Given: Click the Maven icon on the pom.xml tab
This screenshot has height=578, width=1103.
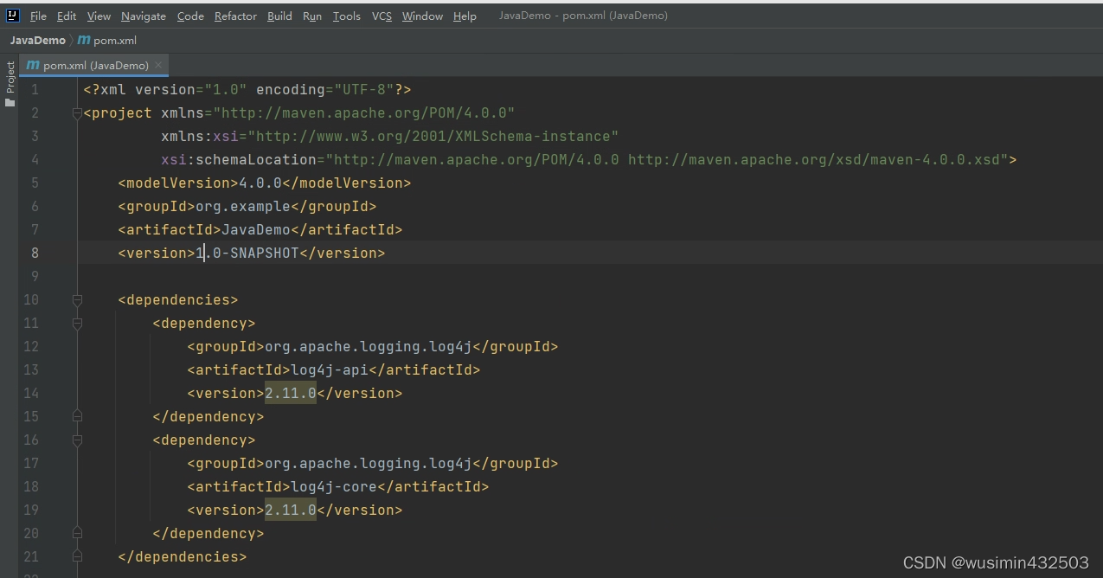Looking at the screenshot, I should coord(33,65).
